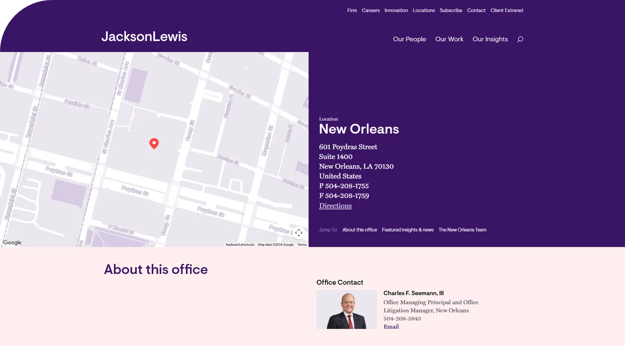Jump to About this office section
Screen dimensions: 625x351
coord(360,230)
